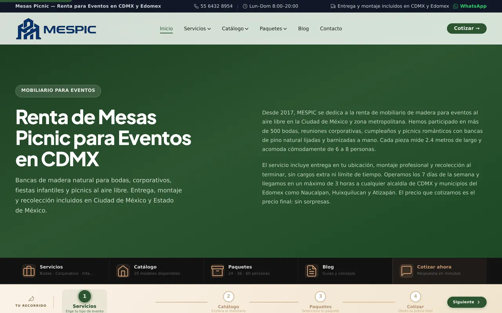The width and height of the screenshot is (502, 313).
Task: Open the Blog navigation item
Action: 304,29
